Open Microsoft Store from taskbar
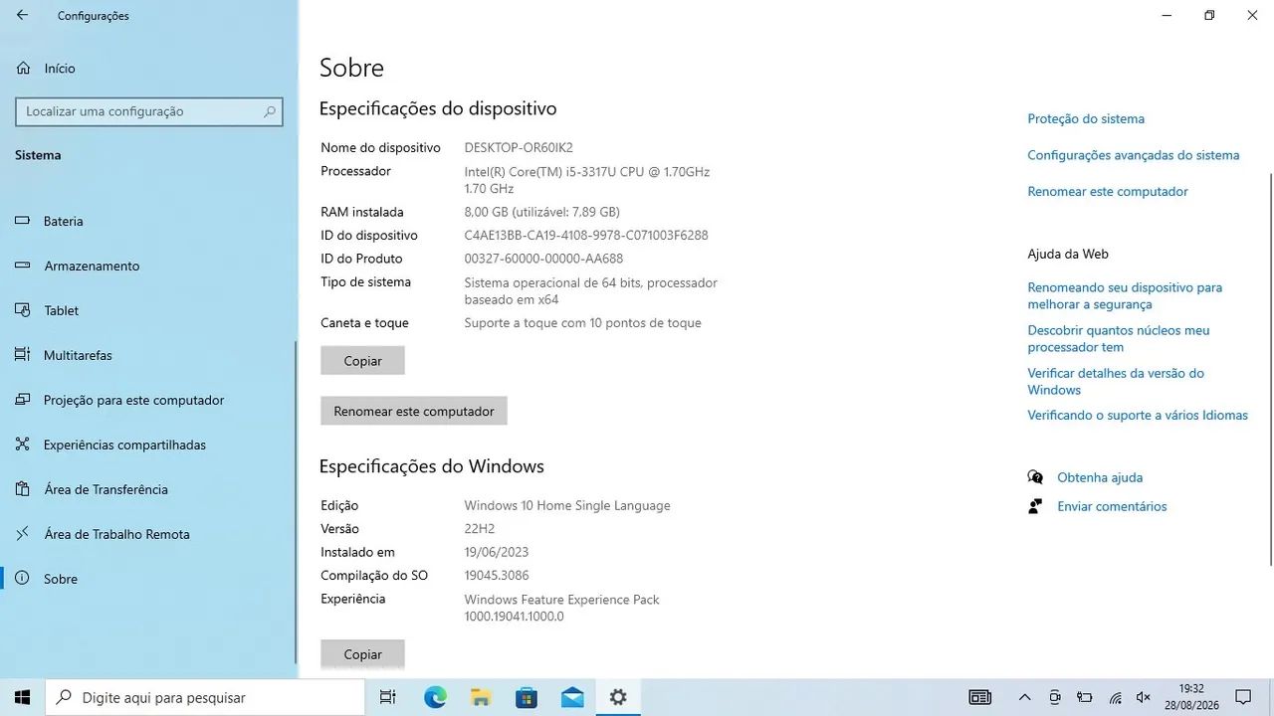 527,697
